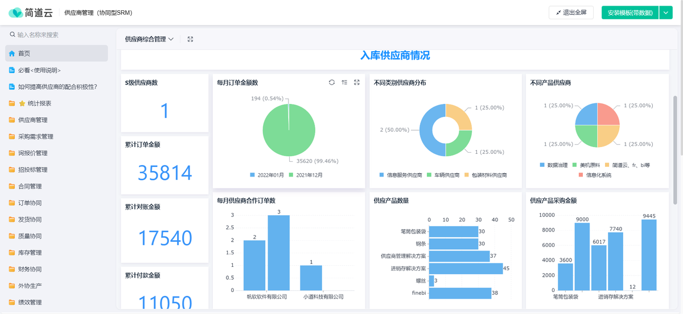
Task: Click the folder icon beside 财务协同
Action: pyautogui.click(x=12, y=269)
